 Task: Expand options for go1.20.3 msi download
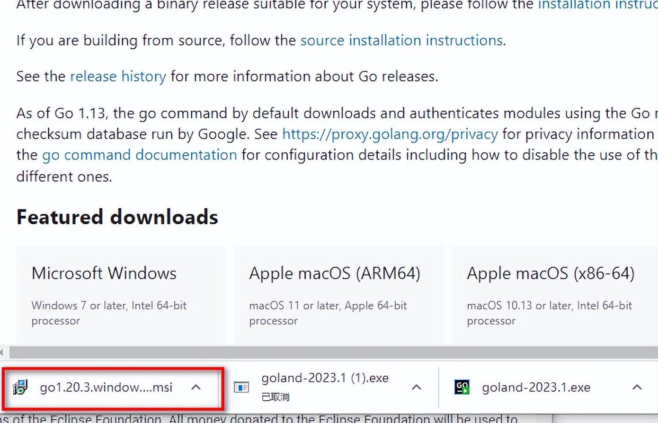click(196, 388)
